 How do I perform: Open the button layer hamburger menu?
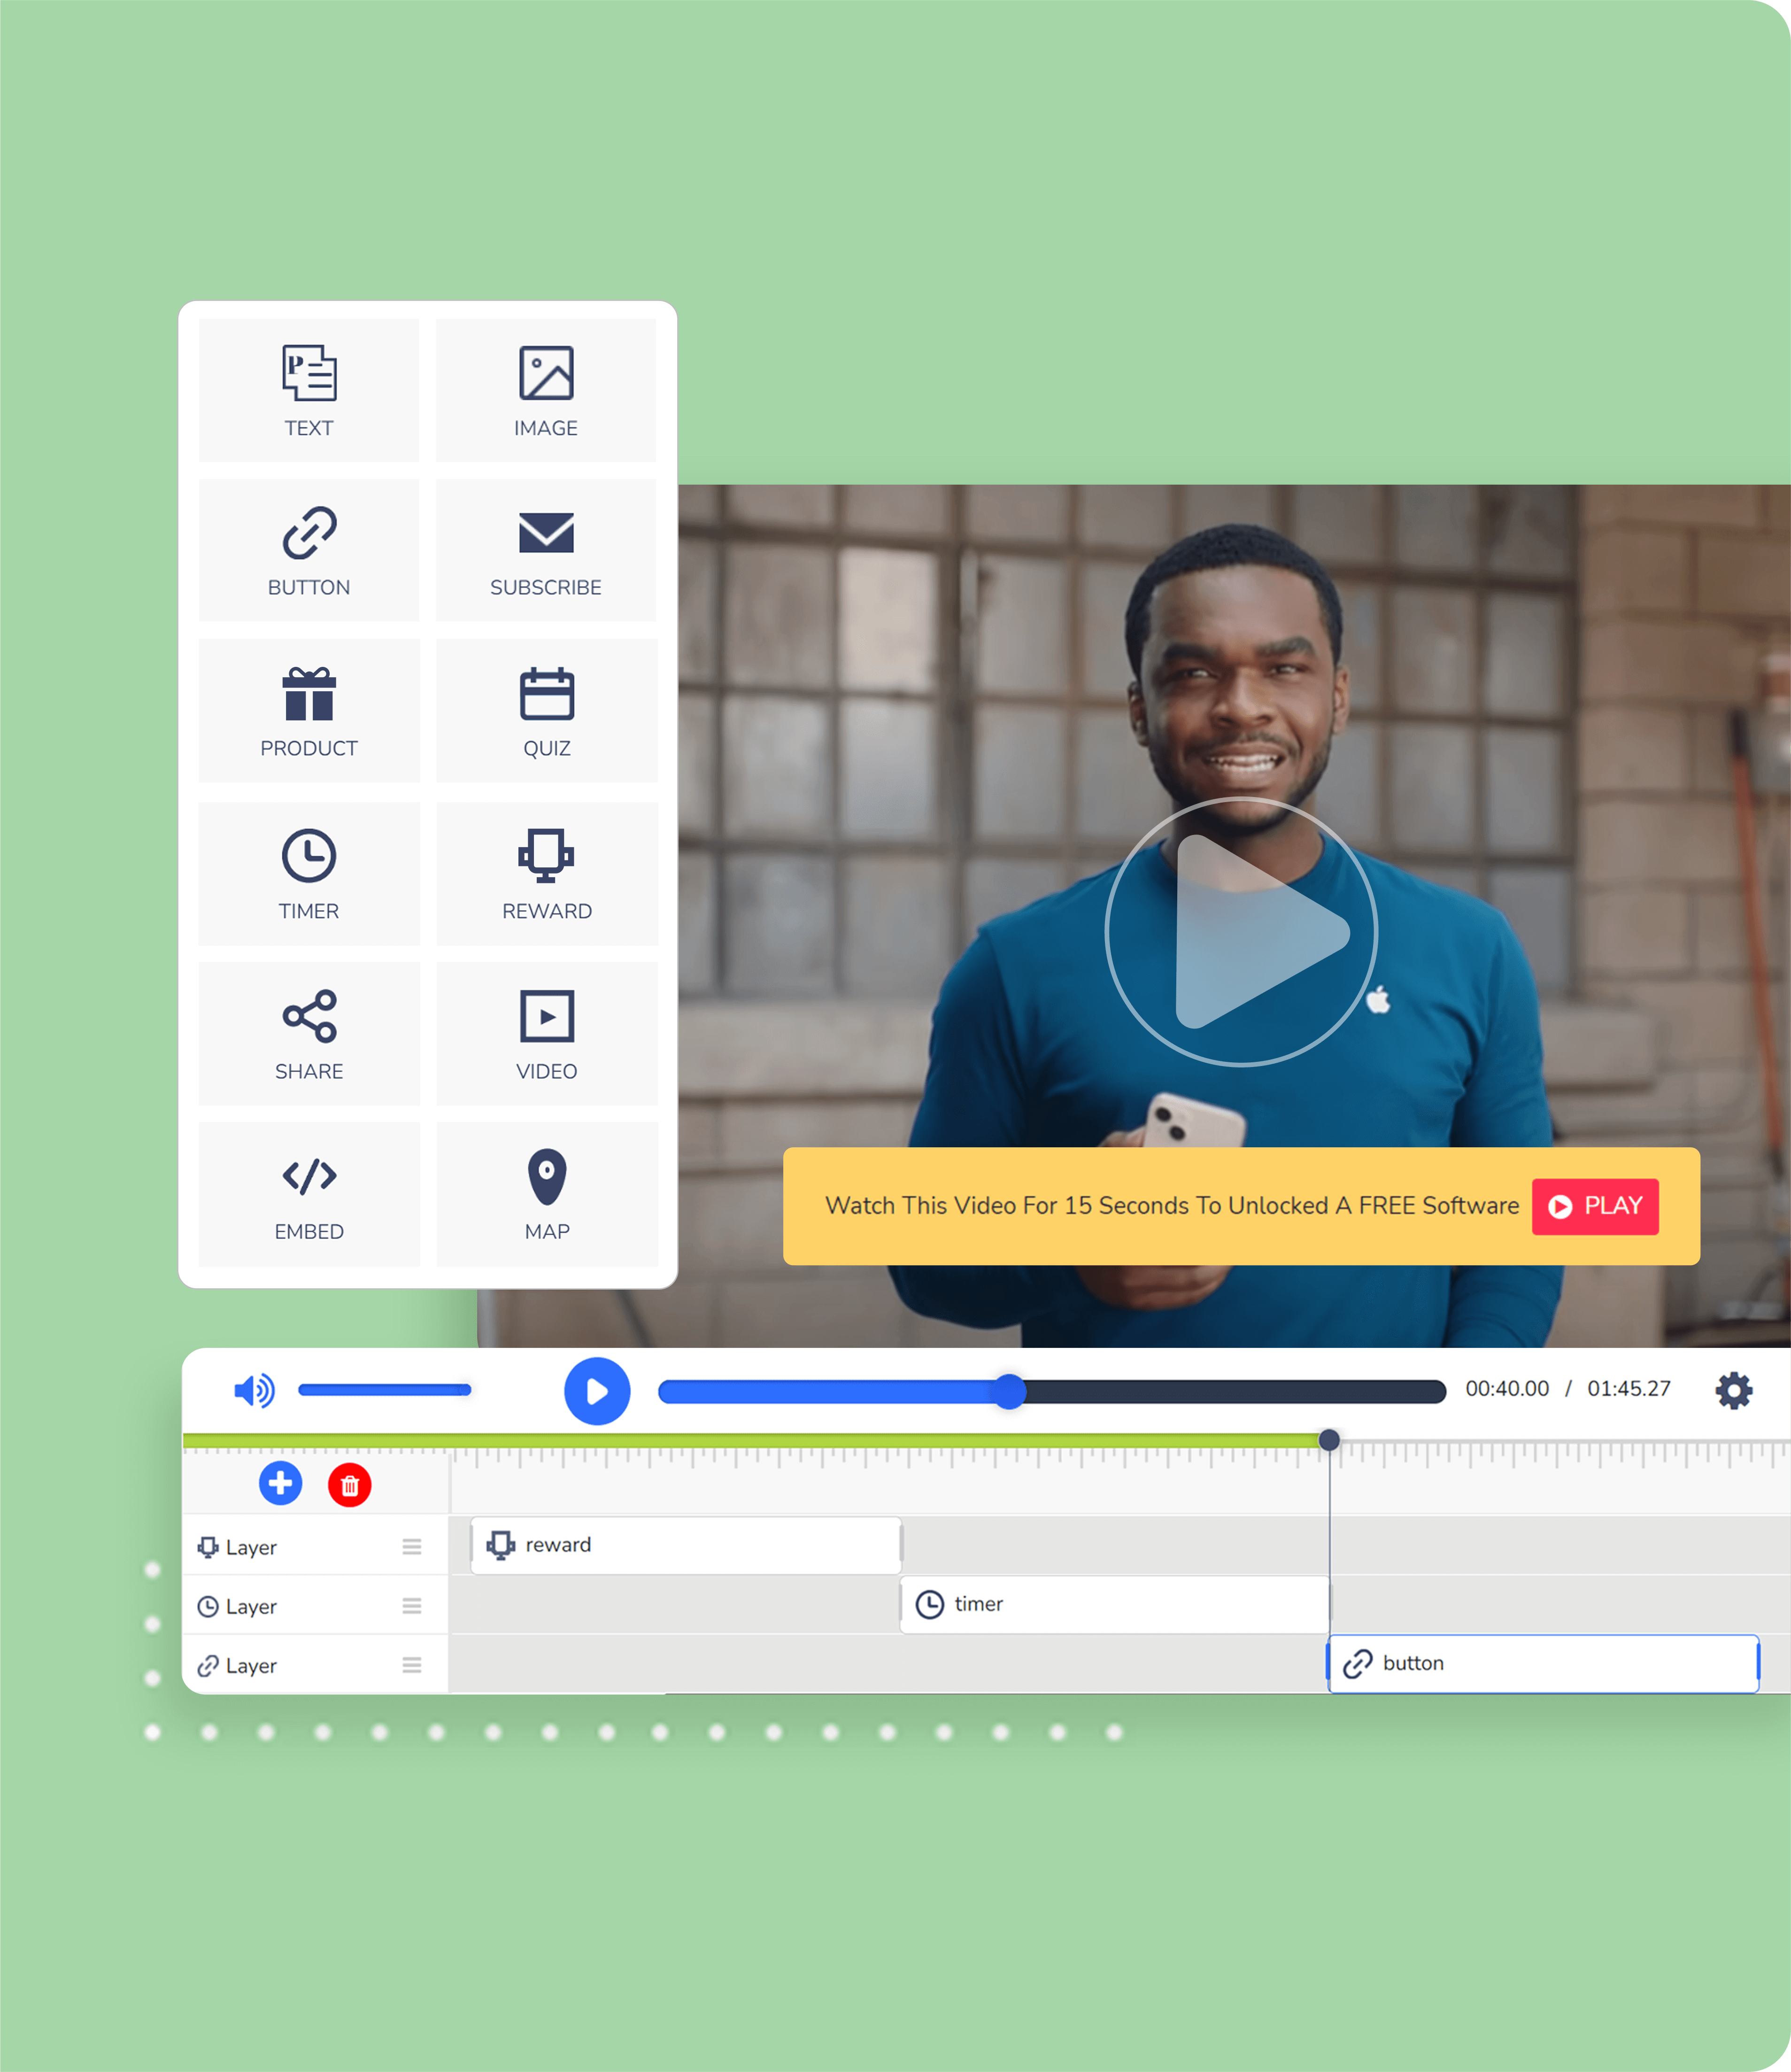412,1665
